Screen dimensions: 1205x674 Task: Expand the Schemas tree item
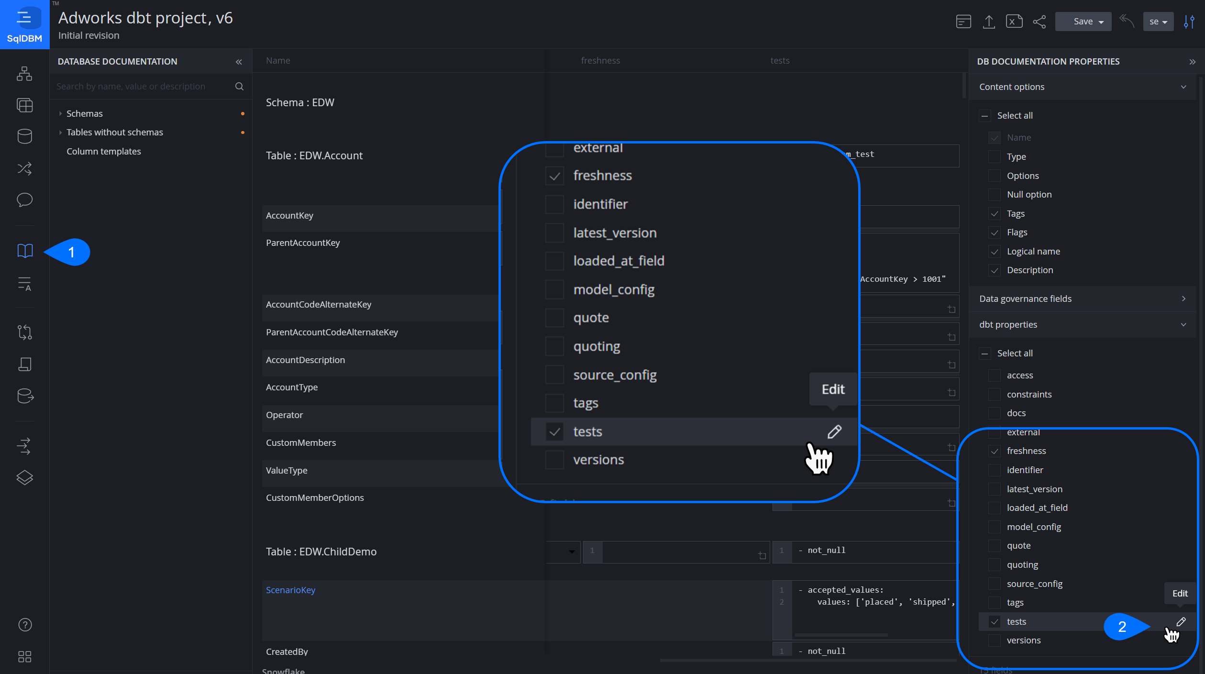pyautogui.click(x=61, y=113)
